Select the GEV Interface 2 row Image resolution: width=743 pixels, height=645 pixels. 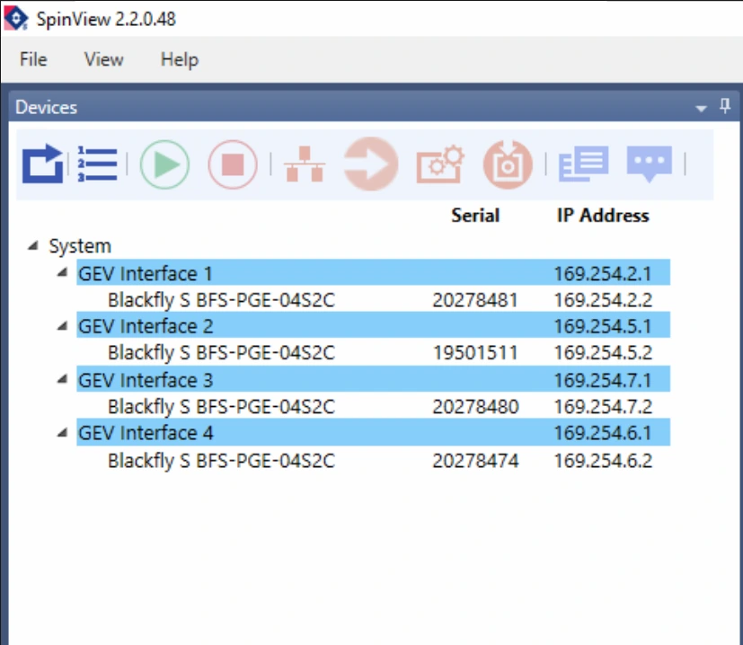click(x=374, y=325)
